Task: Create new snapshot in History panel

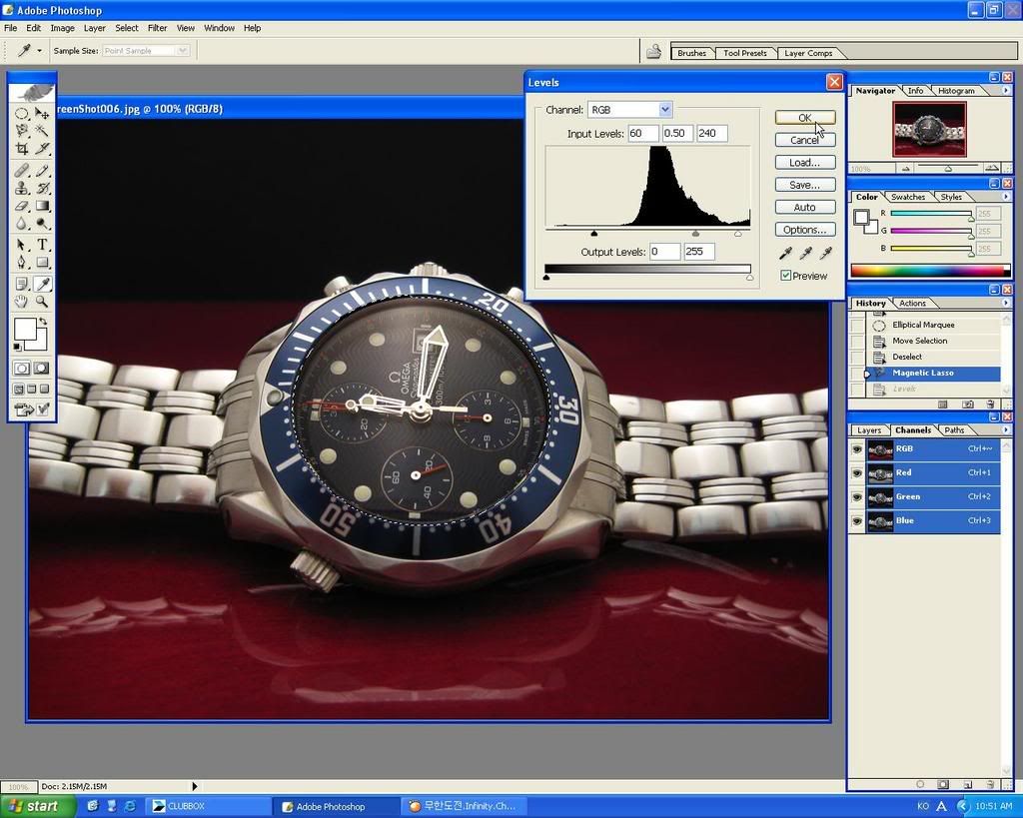Action: coord(968,405)
